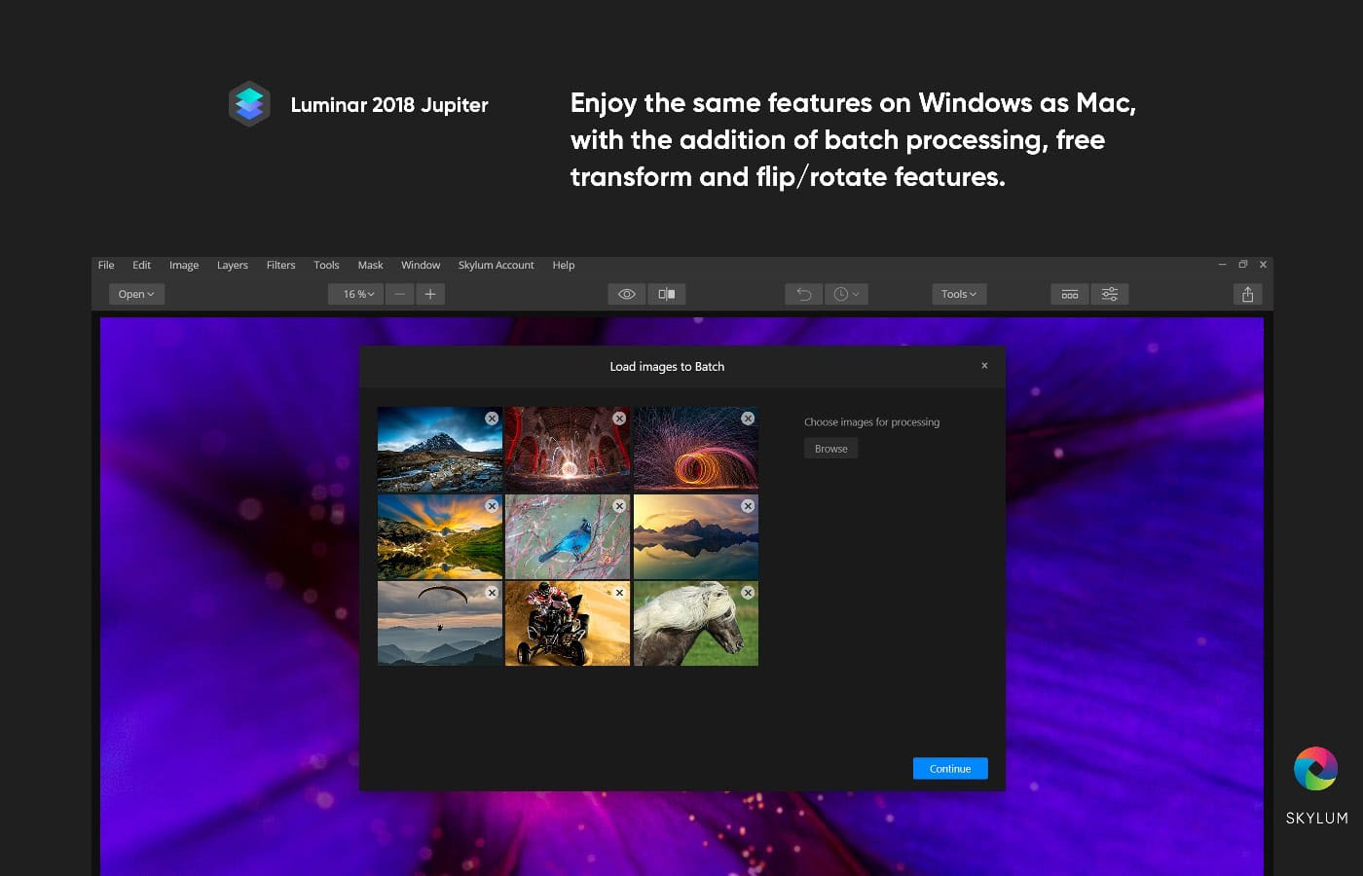
Task: Expand the history clock dropdown
Action: [x=846, y=294]
